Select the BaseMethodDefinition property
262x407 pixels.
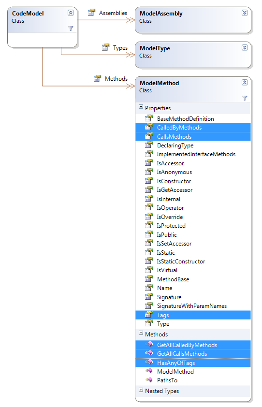[193, 118]
